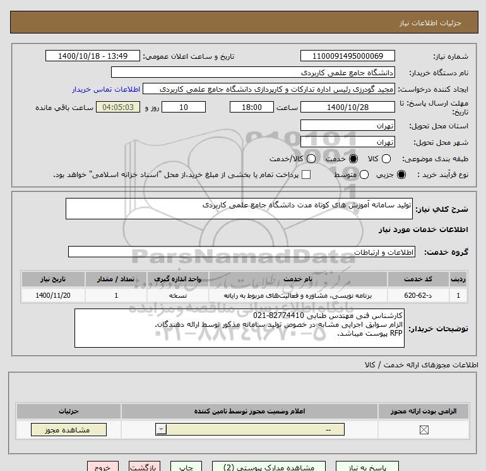Click the کد خدمت column header
Viewport: 486px width, 471px height.
click(418, 279)
